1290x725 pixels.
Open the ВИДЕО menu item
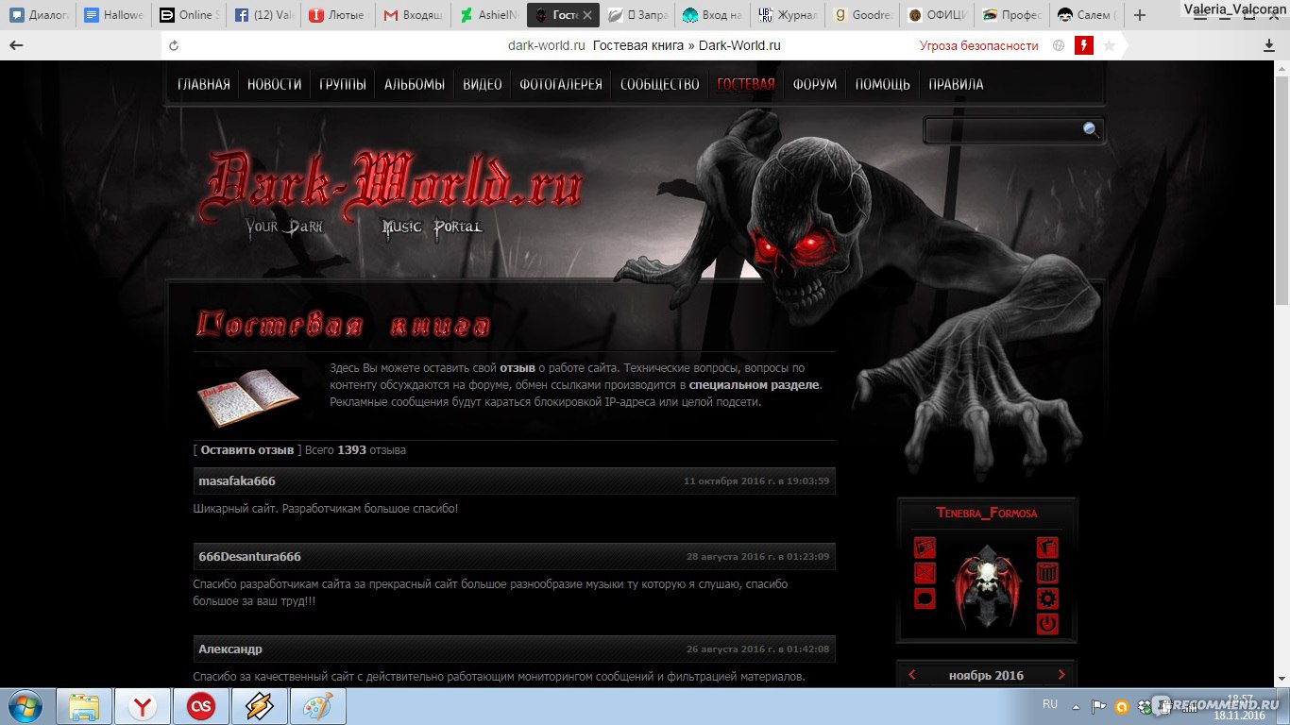(x=483, y=84)
